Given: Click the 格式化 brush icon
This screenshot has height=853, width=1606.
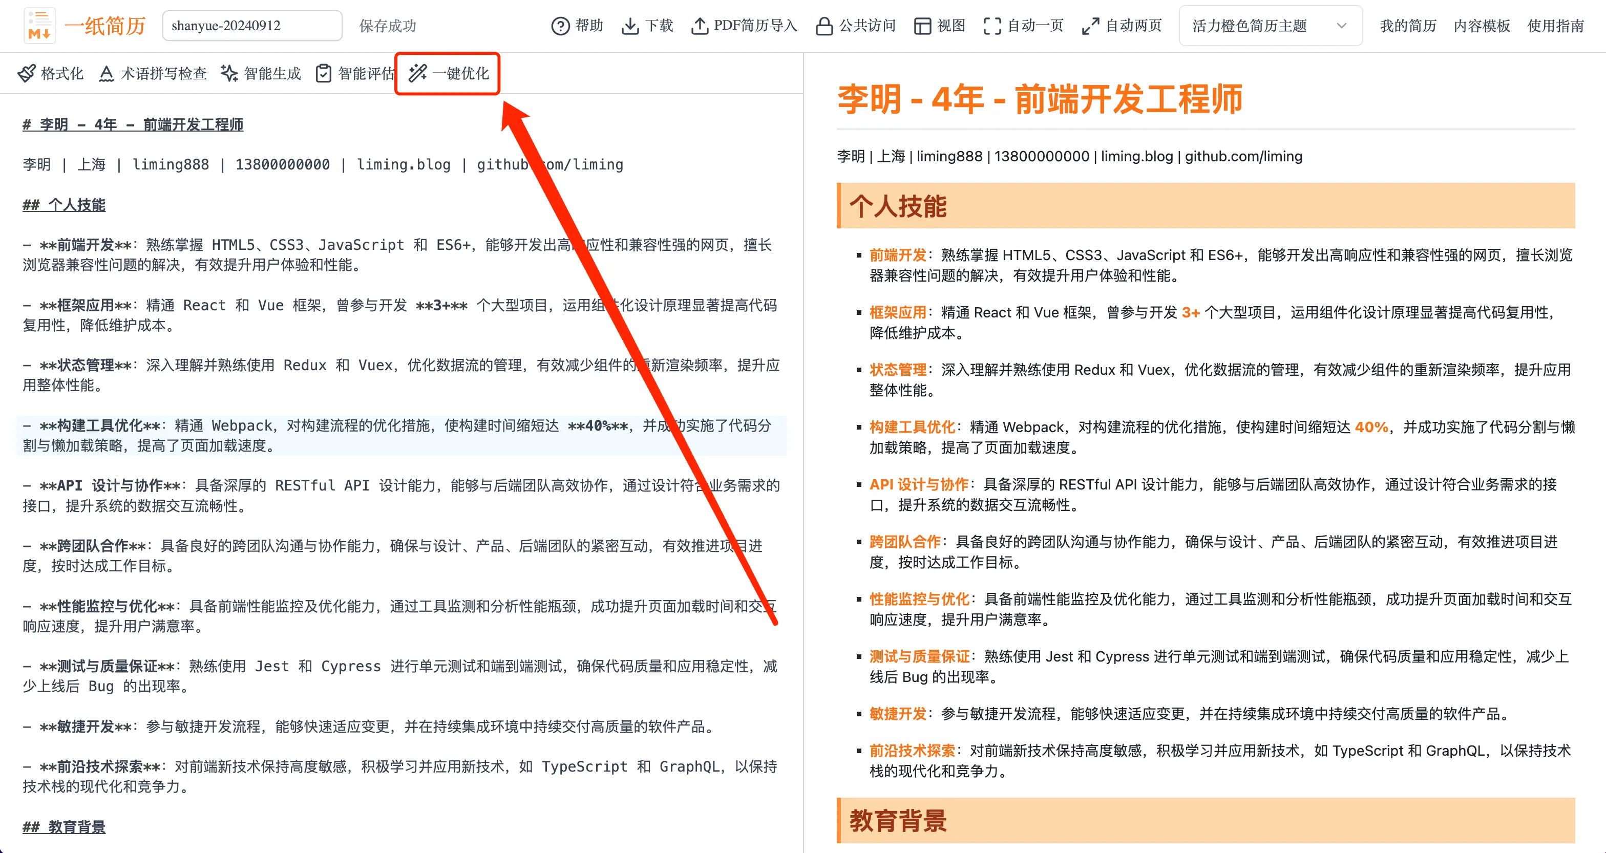Looking at the screenshot, I should (26, 74).
